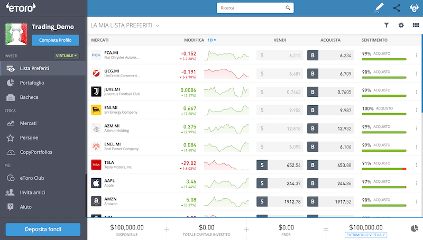The width and height of the screenshot is (423, 240).
Task: Click the MERCATI column header
Action: point(100,40)
